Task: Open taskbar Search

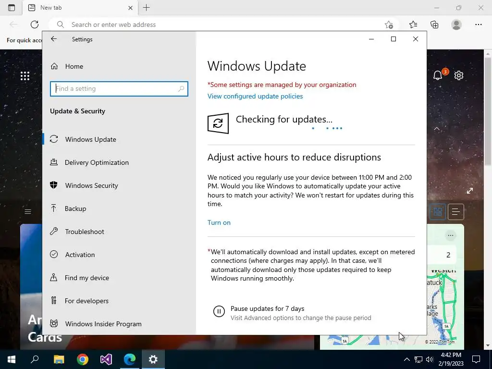Action: point(35,359)
